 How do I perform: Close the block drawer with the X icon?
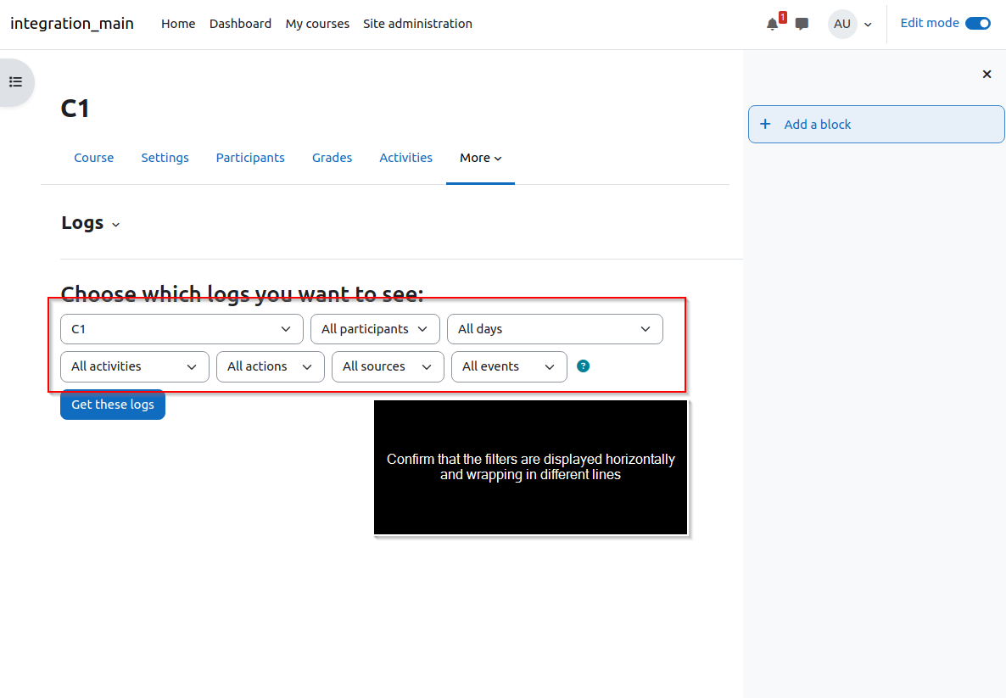tap(986, 75)
